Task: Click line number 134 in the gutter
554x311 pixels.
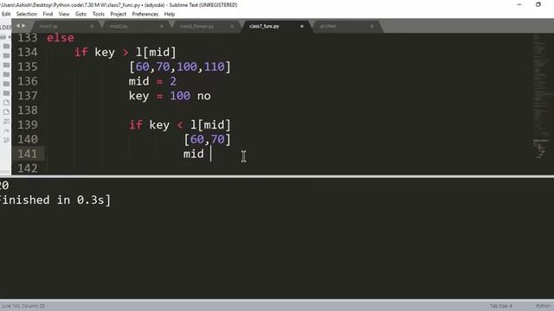Action: click(28, 52)
